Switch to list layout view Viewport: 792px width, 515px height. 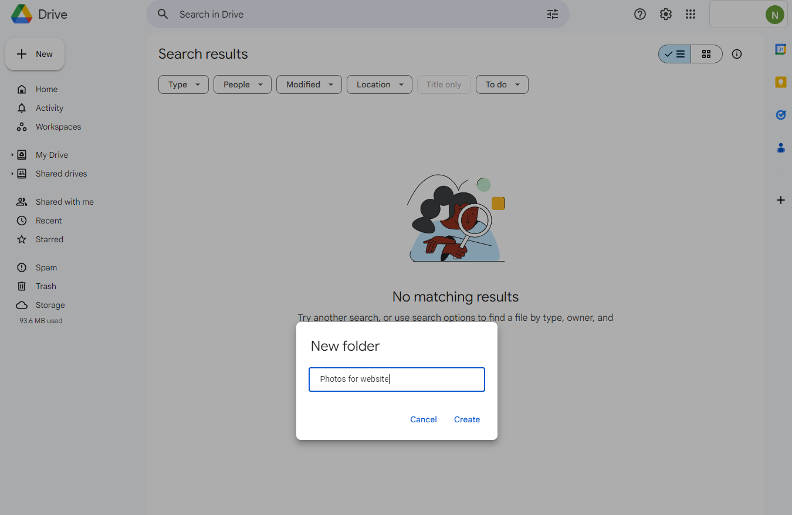tap(675, 54)
